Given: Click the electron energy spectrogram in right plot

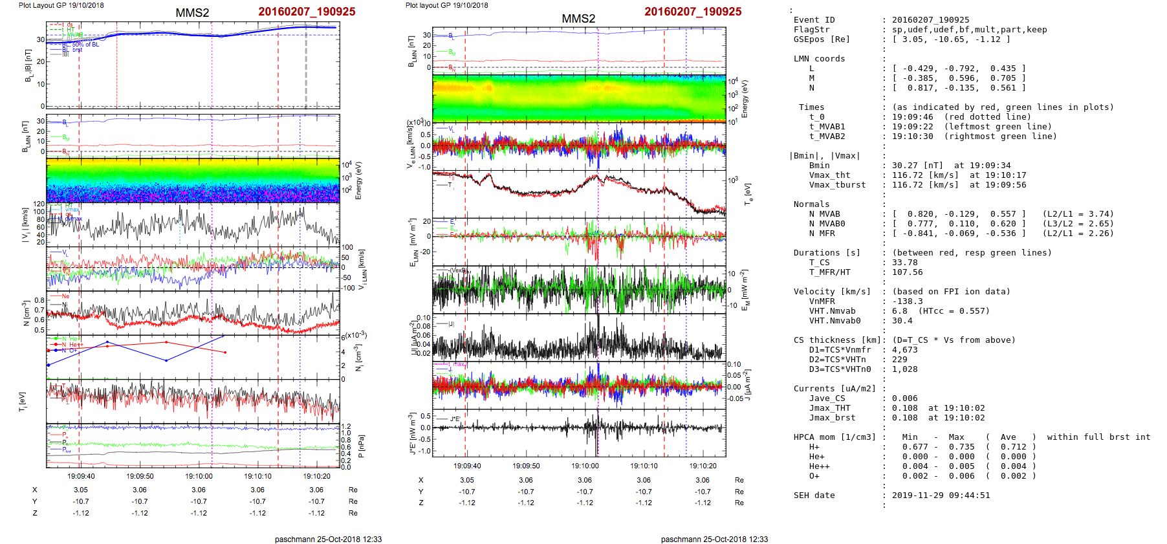Looking at the screenshot, I should [x=579, y=98].
